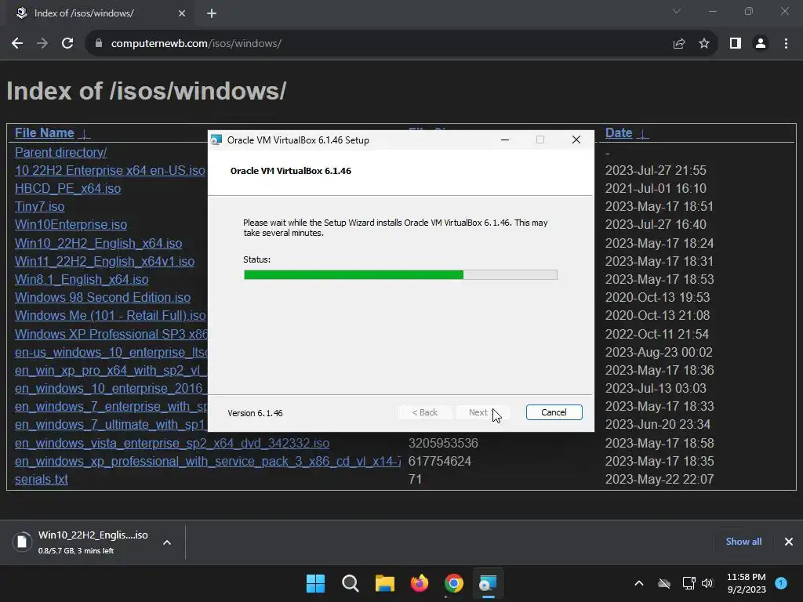Open the Chrome side panel
The image size is (803, 602).
tap(736, 44)
